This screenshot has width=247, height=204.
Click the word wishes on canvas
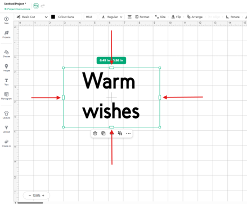pos(111,110)
